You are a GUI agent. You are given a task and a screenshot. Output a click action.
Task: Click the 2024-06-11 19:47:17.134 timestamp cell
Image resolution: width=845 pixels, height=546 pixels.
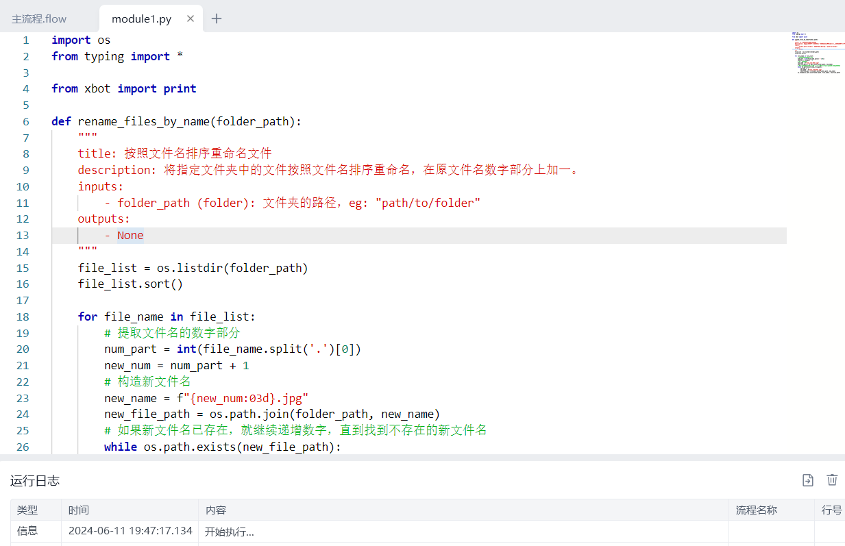pos(130,531)
